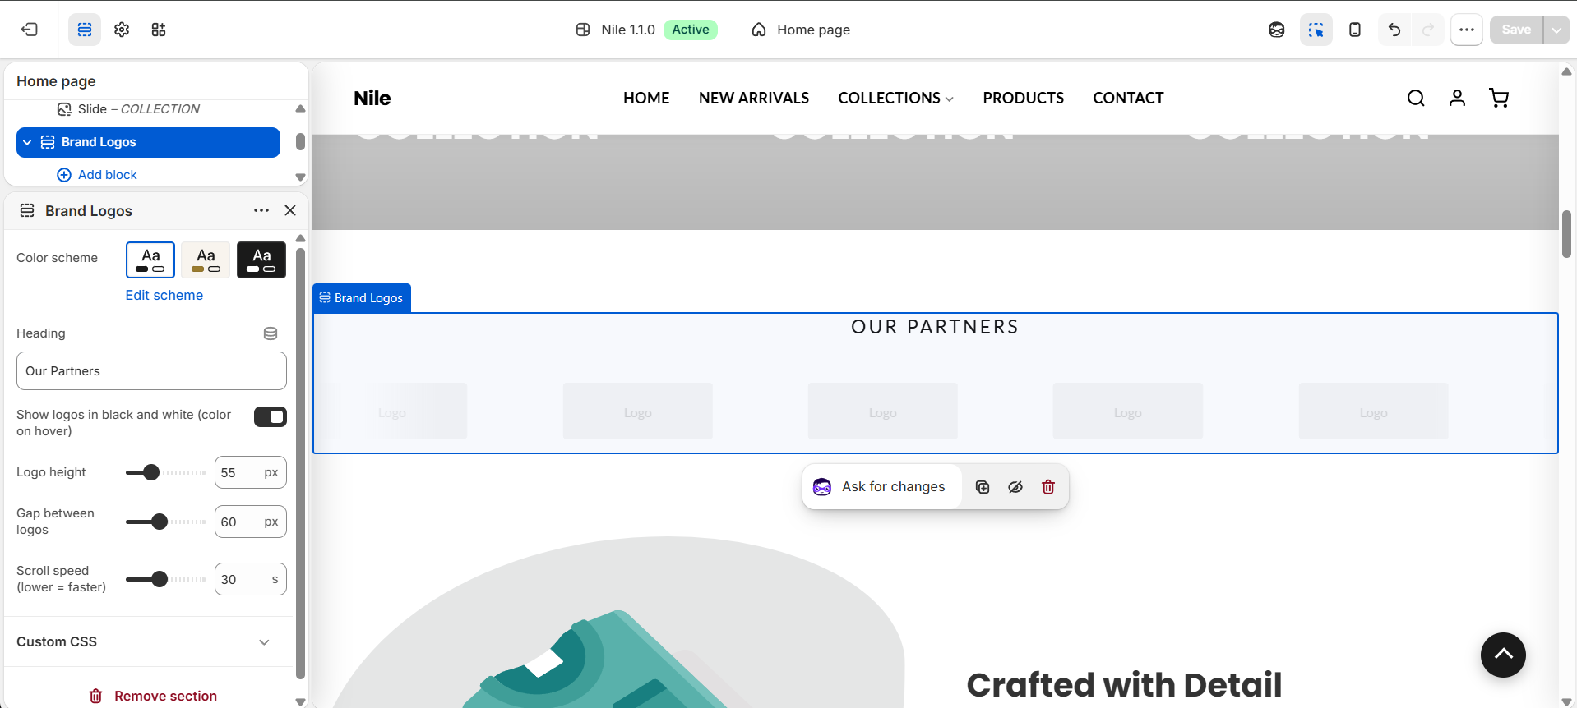Click the Nile store logo
1577x708 pixels.
372,98
